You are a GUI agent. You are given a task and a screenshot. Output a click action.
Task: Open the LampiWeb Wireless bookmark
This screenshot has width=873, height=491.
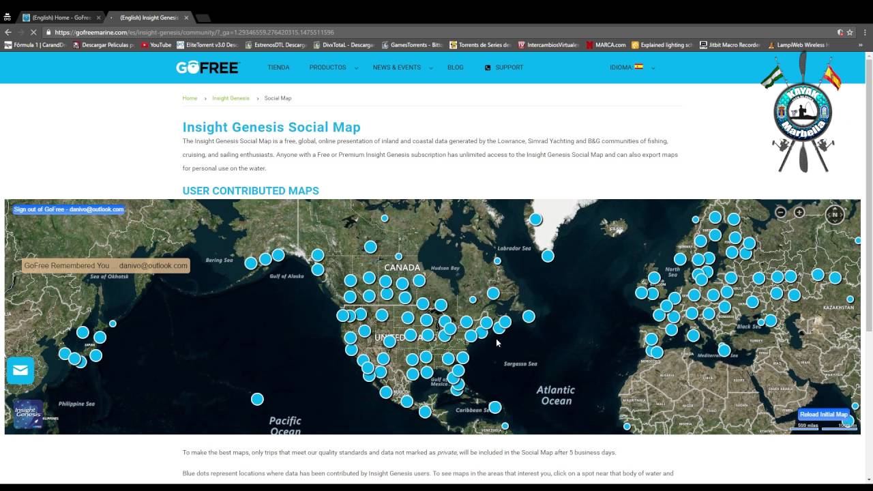(798, 45)
